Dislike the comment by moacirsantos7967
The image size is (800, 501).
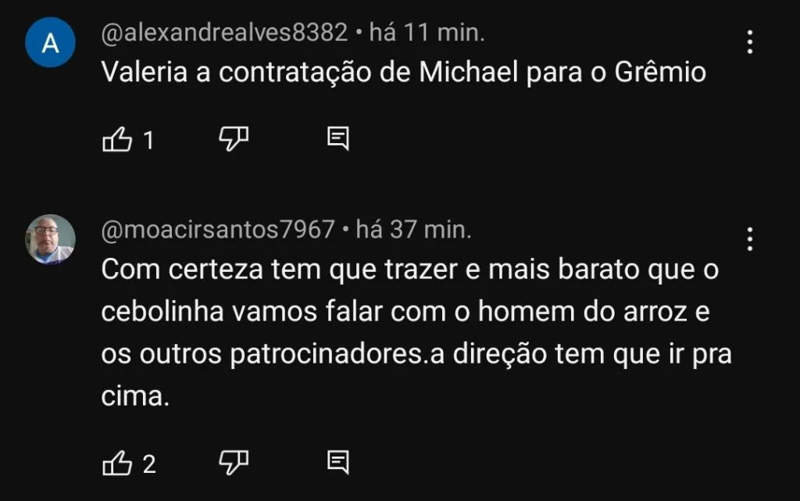[234, 463]
